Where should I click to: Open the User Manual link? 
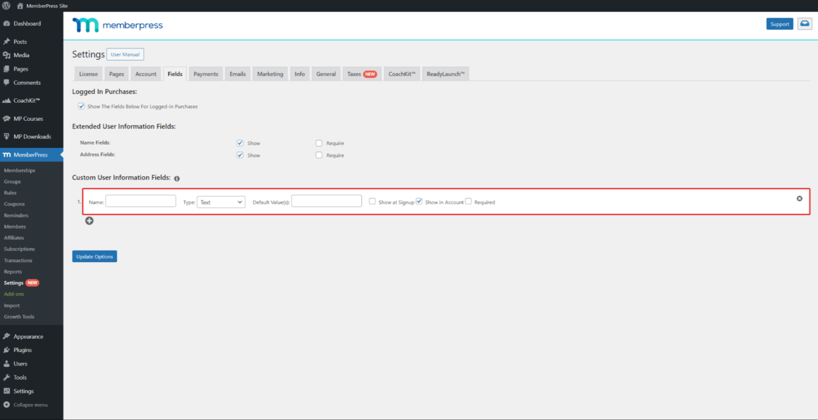click(x=125, y=54)
